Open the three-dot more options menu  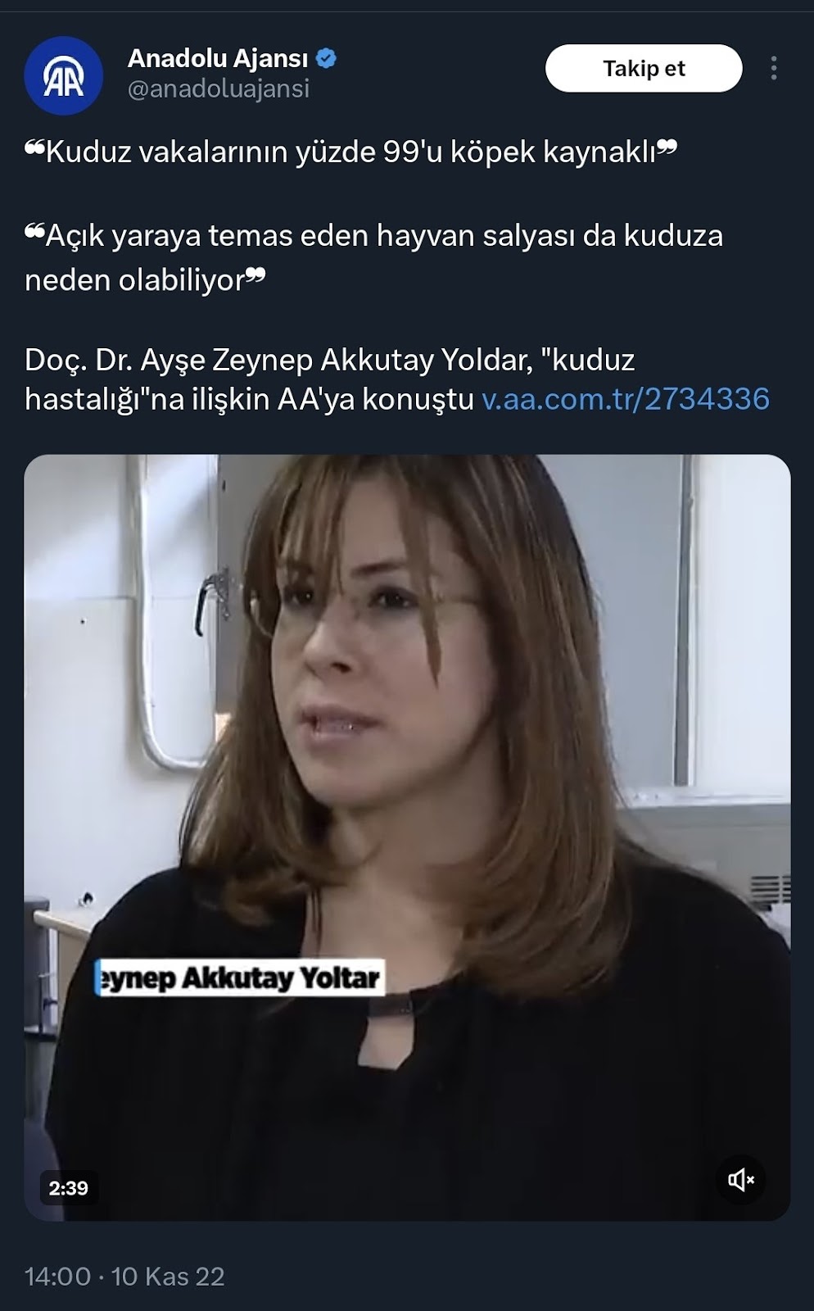(x=773, y=68)
